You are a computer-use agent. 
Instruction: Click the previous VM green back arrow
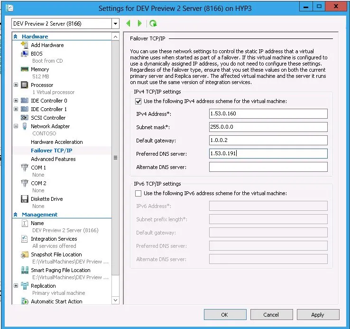tap(128, 23)
